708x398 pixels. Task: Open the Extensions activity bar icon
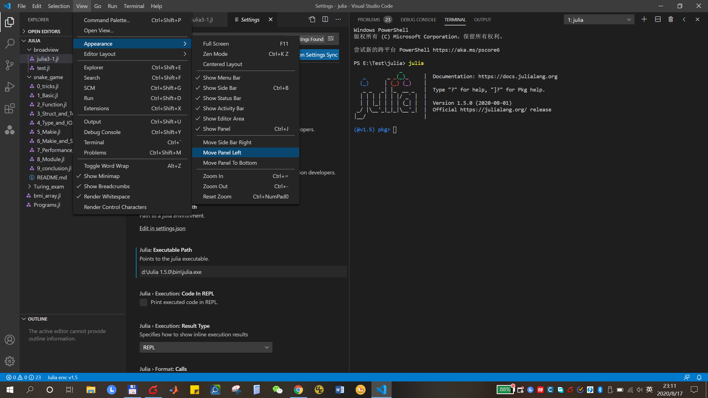pyautogui.click(x=10, y=108)
